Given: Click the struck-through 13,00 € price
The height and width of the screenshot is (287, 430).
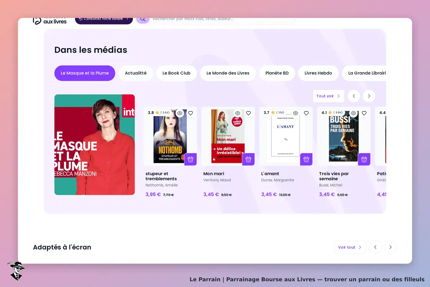Looking at the screenshot, I should pyautogui.click(x=285, y=195).
